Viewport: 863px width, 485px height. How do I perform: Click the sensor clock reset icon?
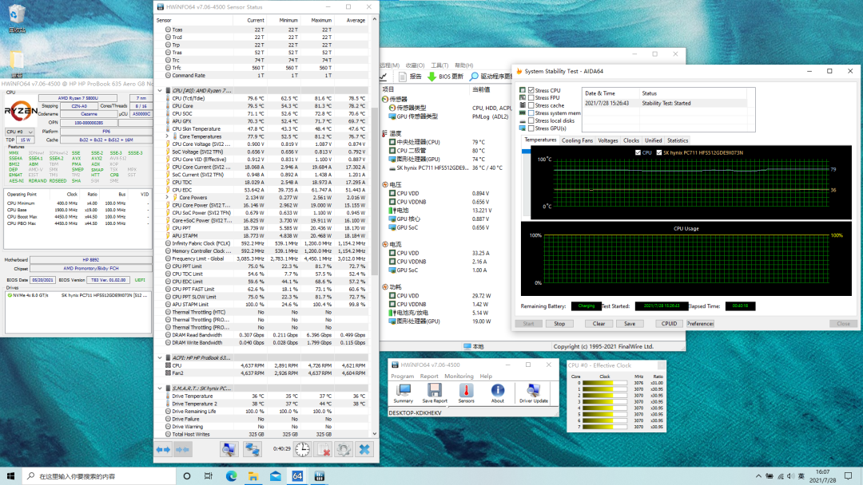tap(302, 450)
